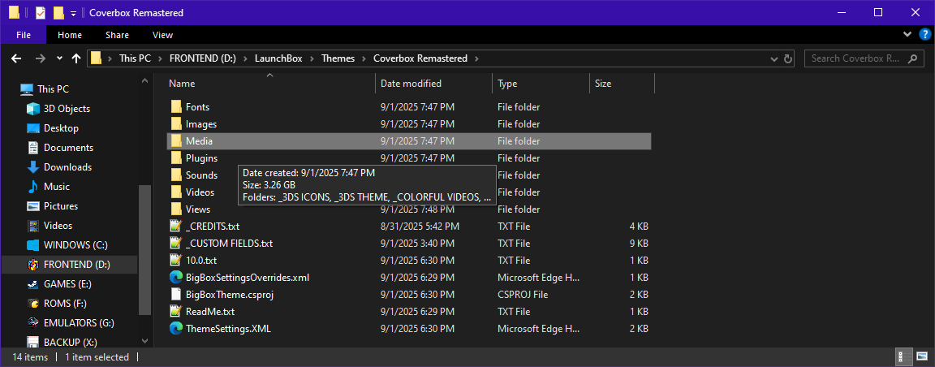Click the Music note sidebar icon
Image resolution: width=935 pixels, height=367 pixels.
click(33, 186)
